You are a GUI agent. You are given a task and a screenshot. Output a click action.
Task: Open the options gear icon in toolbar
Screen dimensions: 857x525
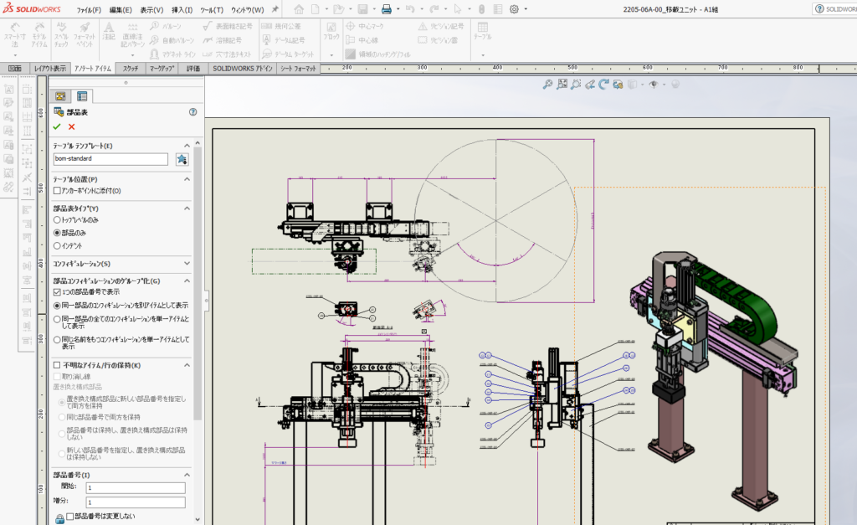(514, 9)
